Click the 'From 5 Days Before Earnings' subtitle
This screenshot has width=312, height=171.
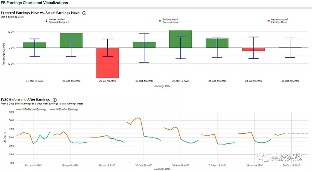click(x=42, y=104)
